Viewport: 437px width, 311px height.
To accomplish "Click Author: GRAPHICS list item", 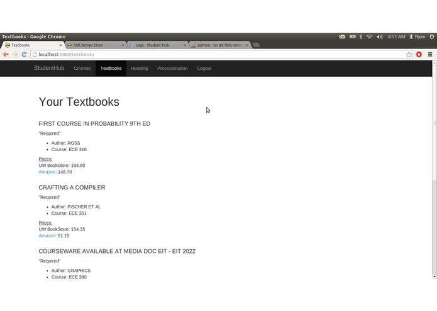I will [71, 271].
